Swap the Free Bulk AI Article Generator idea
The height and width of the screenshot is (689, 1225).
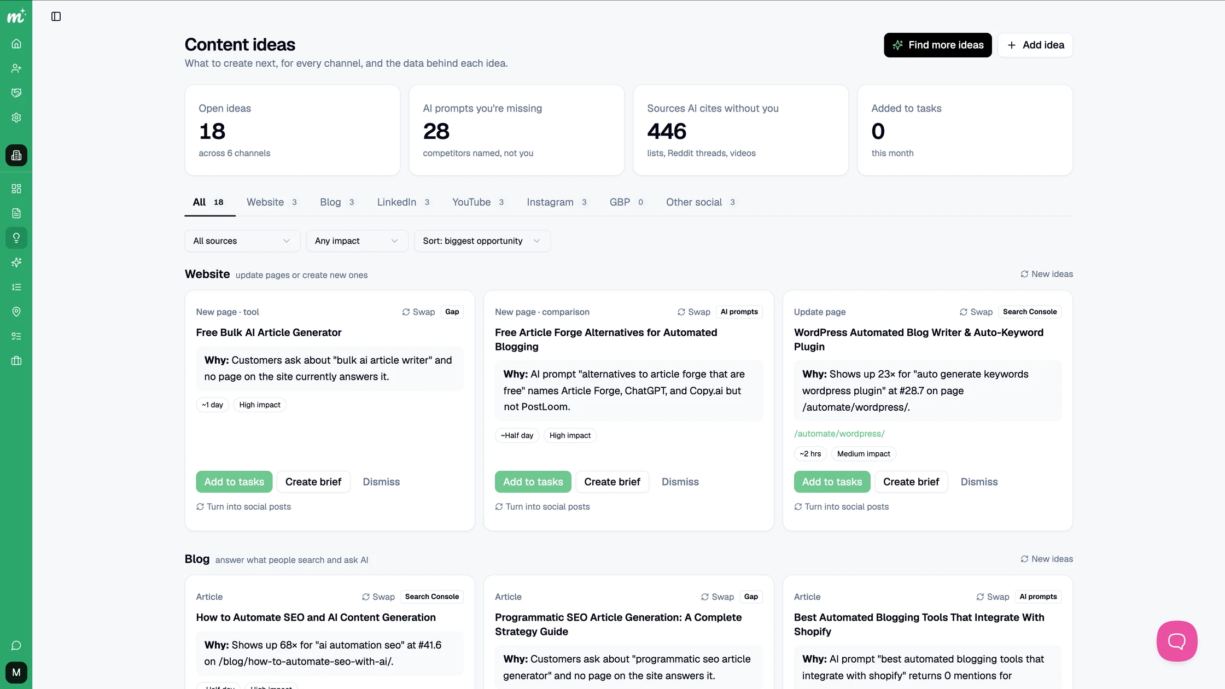pos(419,312)
